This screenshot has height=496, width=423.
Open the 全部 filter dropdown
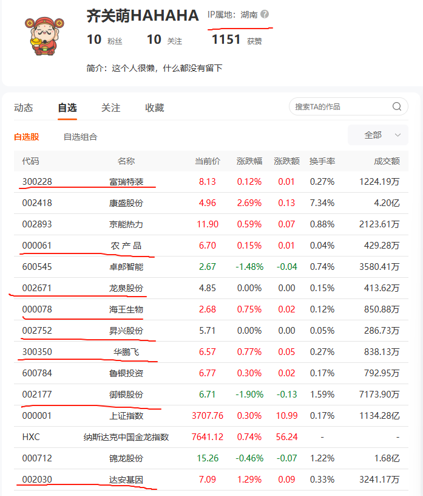coord(378,135)
